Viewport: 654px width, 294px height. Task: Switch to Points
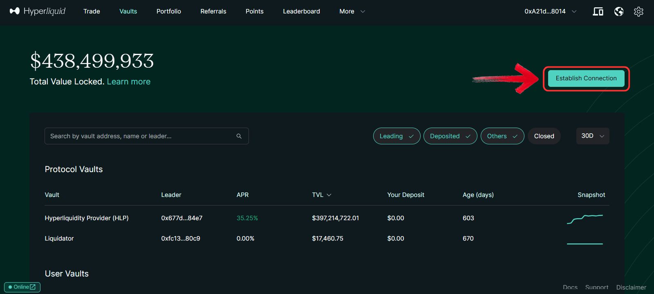pyautogui.click(x=255, y=11)
